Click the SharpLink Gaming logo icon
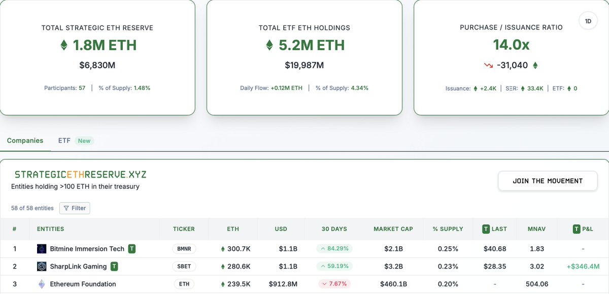 tap(42, 267)
